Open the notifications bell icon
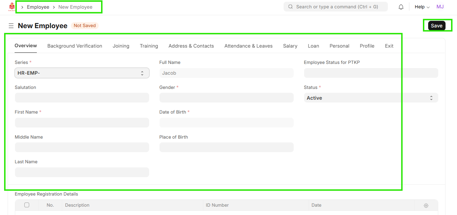Image resolution: width=457 pixels, height=215 pixels. coord(401,7)
